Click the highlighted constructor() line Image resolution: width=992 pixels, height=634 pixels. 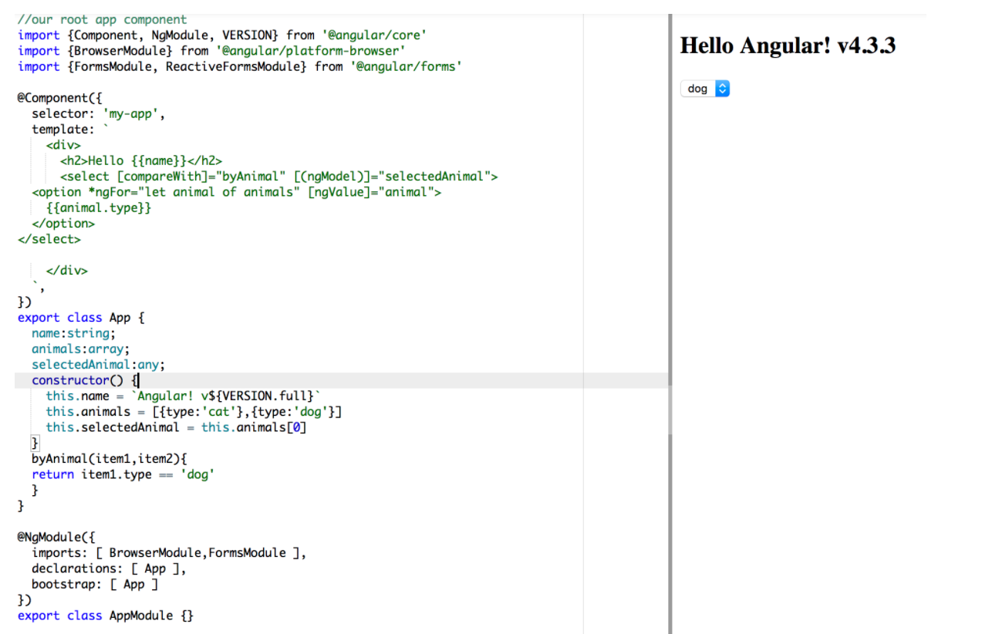point(341,380)
